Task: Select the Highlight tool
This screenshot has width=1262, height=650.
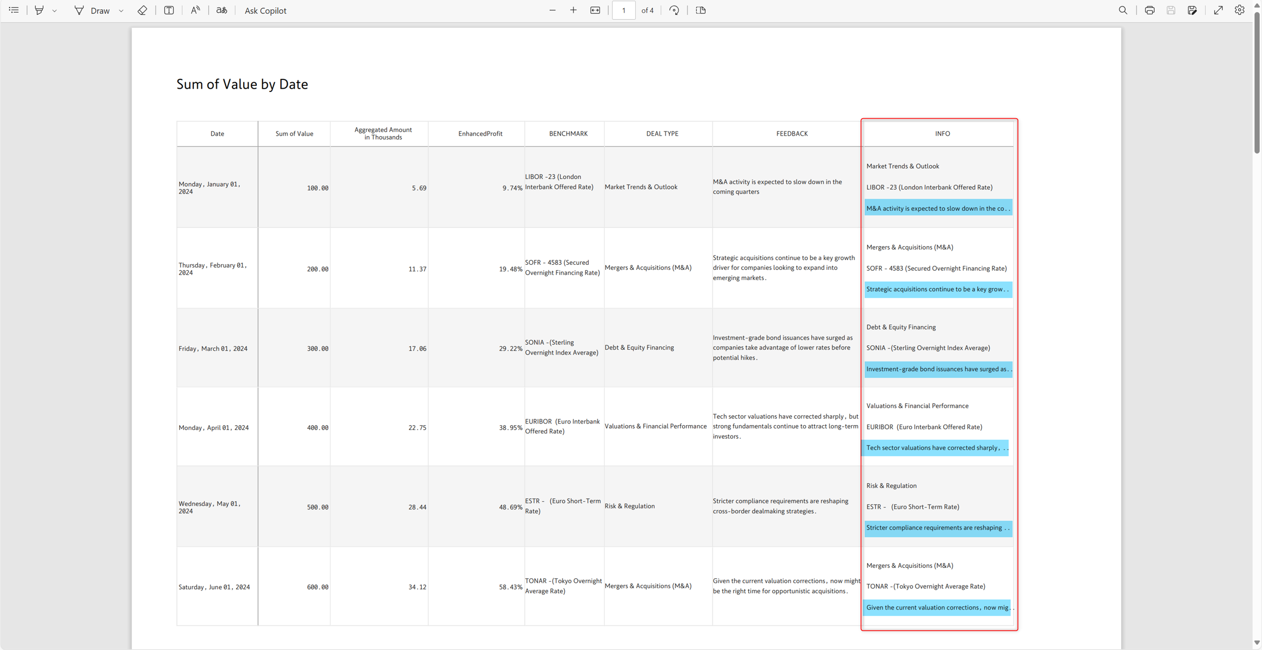Action: [39, 10]
